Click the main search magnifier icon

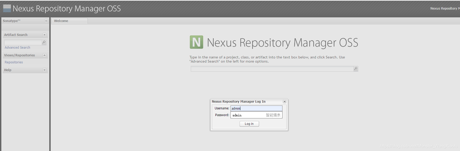pos(356,69)
